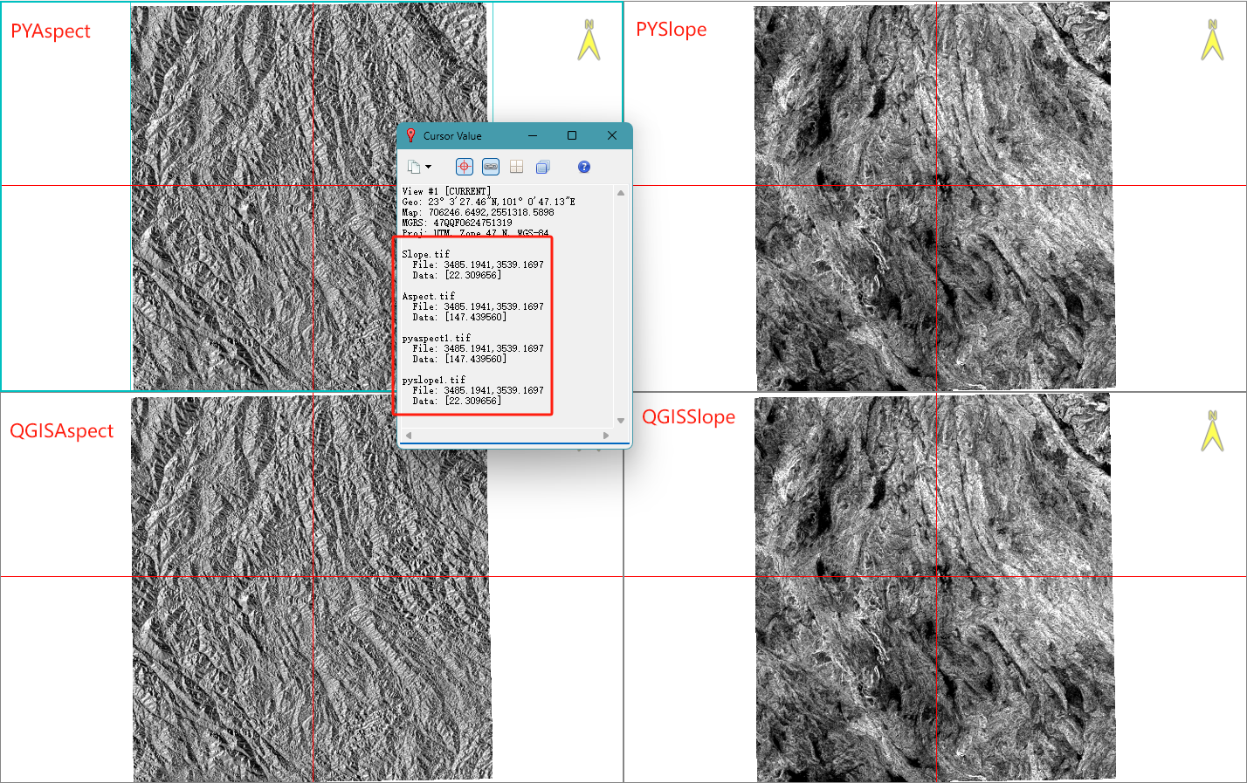Click the PYAspect view north arrow
The height and width of the screenshot is (783, 1247).
click(589, 40)
